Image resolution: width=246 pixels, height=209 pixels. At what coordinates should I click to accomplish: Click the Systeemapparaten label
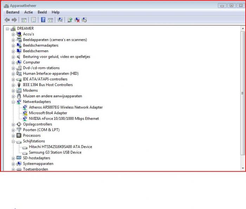click(38, 164)
